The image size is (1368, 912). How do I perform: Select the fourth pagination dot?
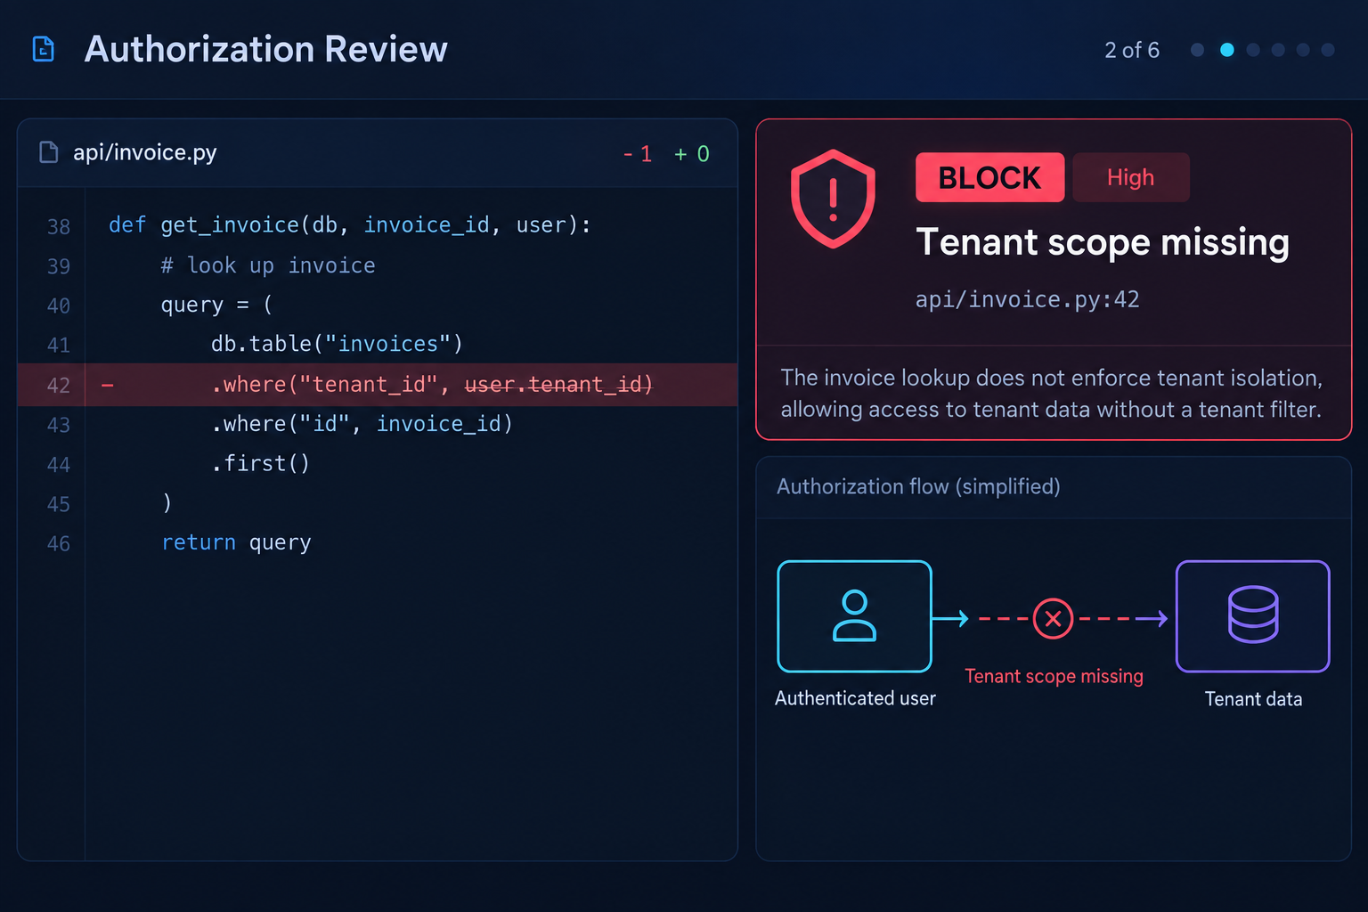[x=1278, y=50]
